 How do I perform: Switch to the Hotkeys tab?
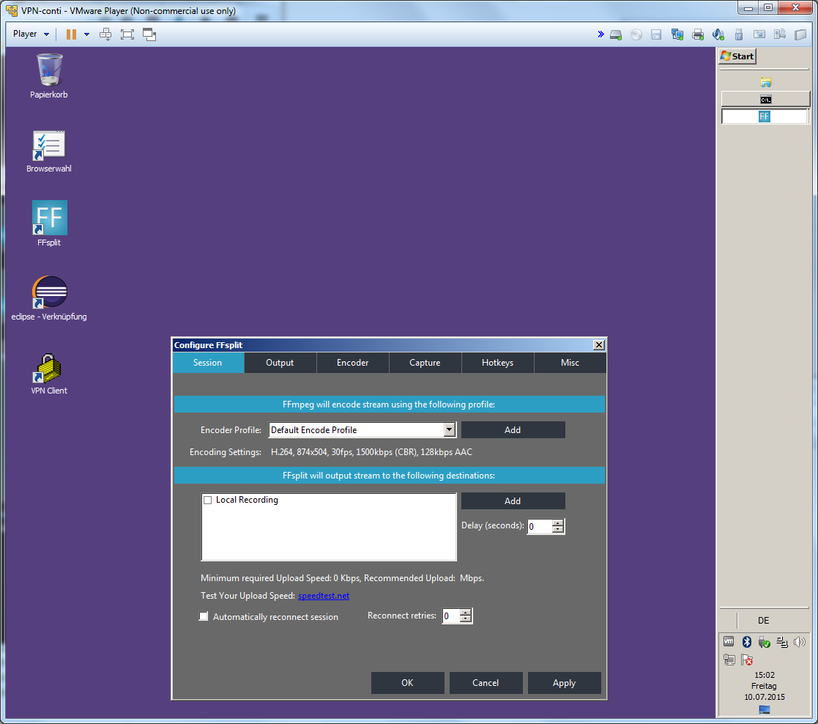498,363
